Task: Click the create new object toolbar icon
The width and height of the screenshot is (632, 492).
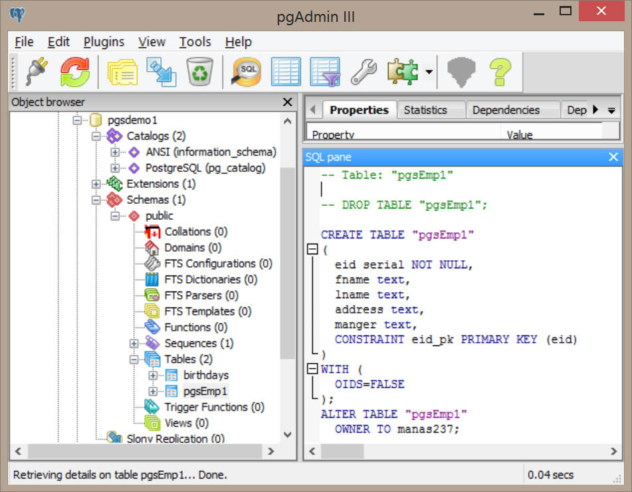Action: coord(161,72)
